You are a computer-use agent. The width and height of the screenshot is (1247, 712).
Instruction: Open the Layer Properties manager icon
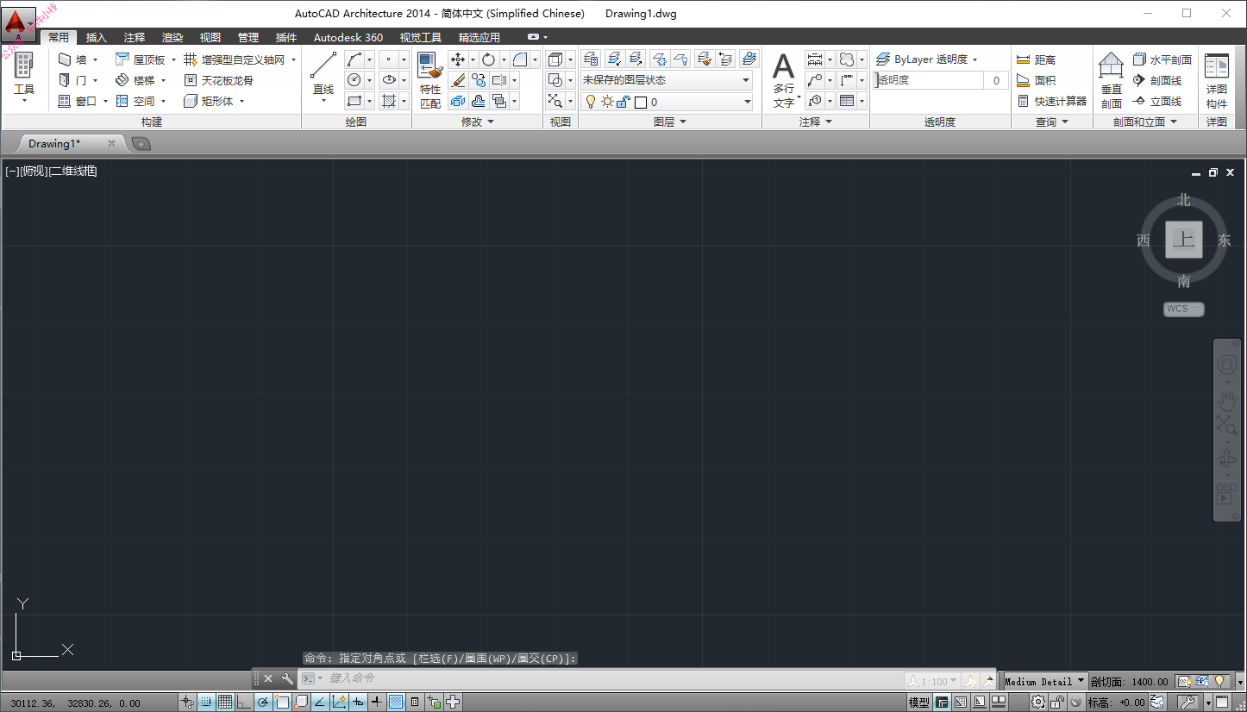[x=591, y=59]
